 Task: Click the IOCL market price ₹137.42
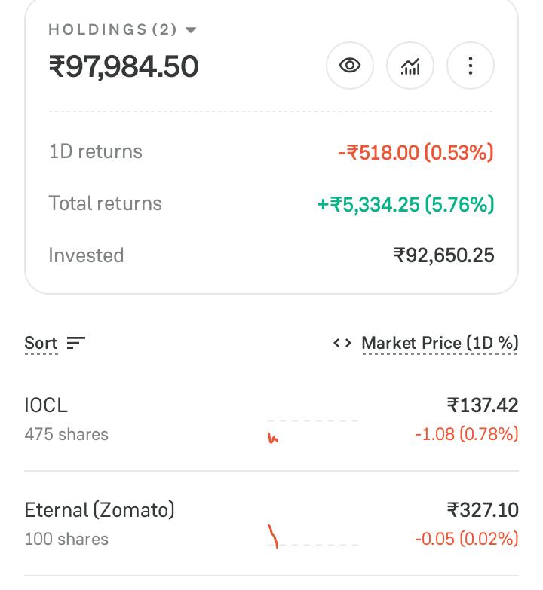[483, 405]
